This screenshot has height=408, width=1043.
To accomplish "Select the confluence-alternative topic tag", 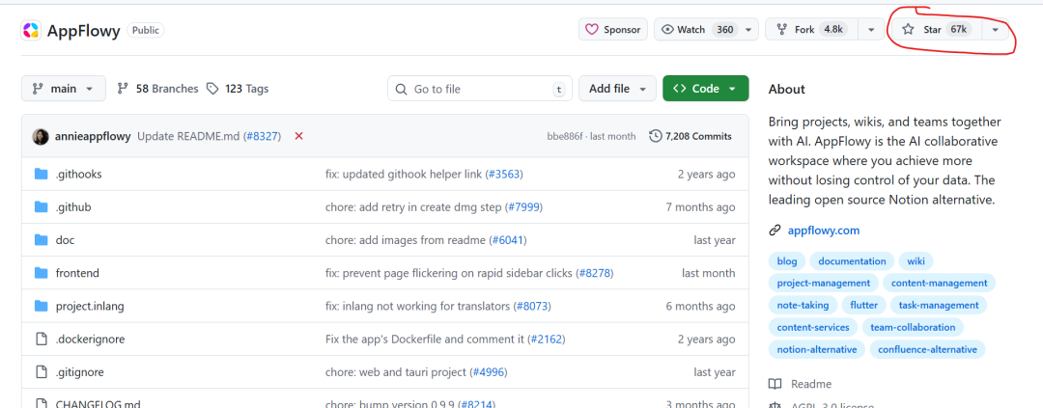I will coord(927,349).
